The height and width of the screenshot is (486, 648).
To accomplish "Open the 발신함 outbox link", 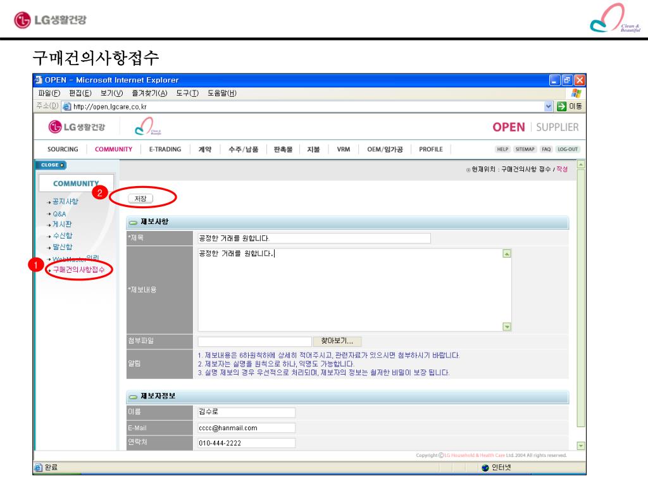I will pyautogui.click(x=63, y=247).
